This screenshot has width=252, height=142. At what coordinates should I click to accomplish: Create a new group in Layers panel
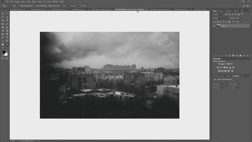pyautogui.click(x=241, y=56)
